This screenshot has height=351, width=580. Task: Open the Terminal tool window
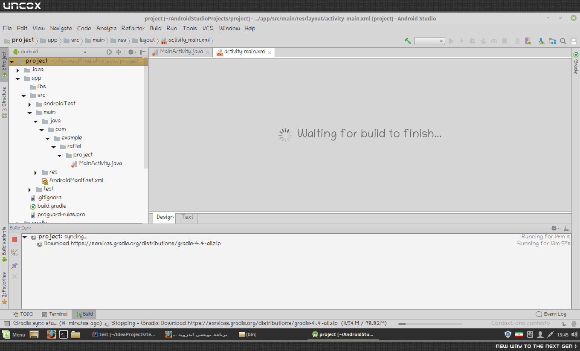coord(55,314)
